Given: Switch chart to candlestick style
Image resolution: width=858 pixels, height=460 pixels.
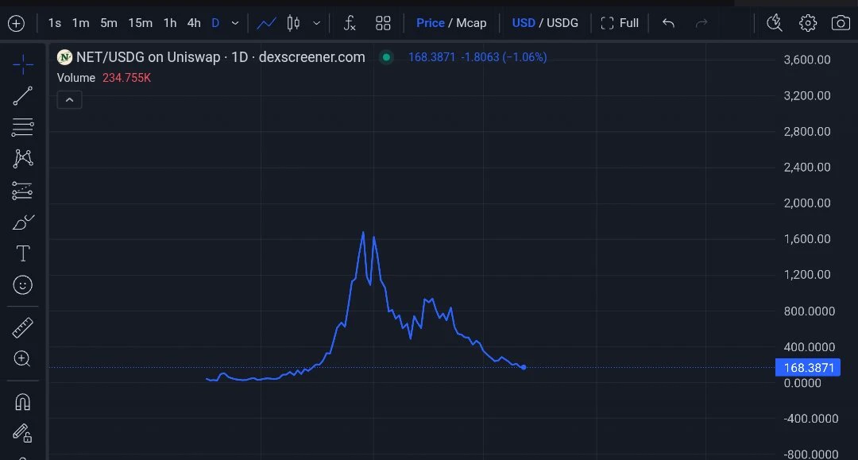Looking at the screenshot, I should (x=293, y=23).
